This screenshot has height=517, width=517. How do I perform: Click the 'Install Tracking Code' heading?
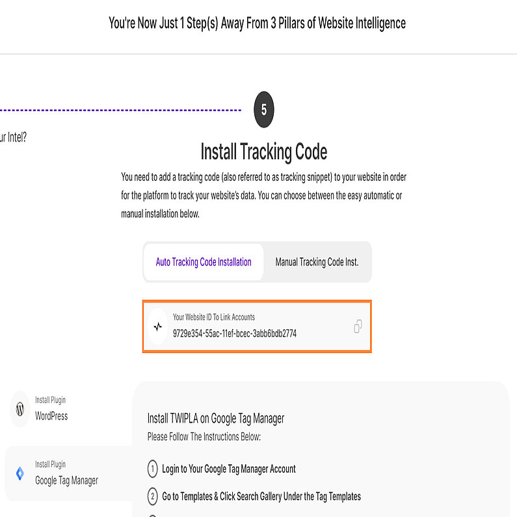tap(263, 152)
